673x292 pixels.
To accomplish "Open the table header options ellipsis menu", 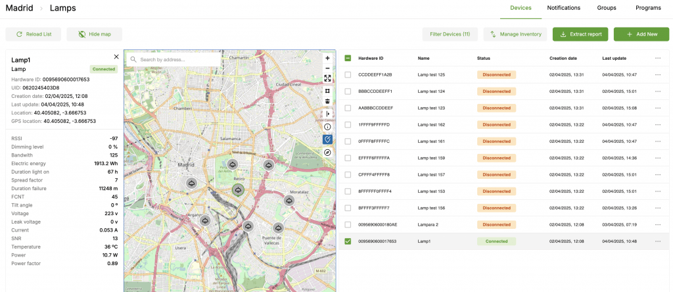I will (x=657, y=59).
